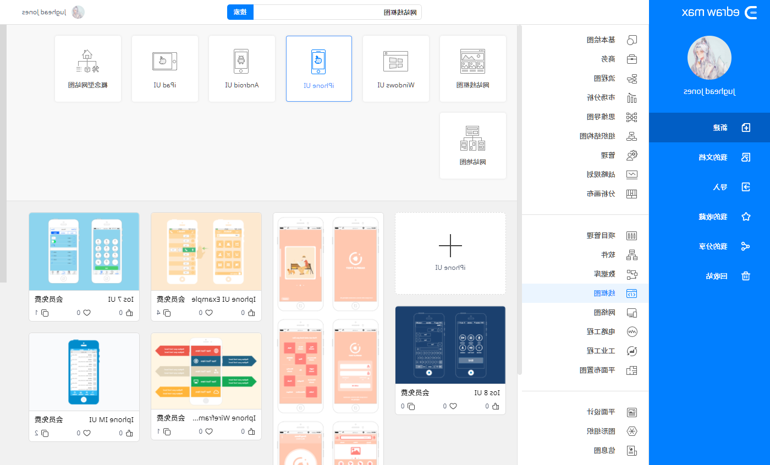
Task: Open the tall pink iPhone screens template
Action: (x=328, y=339)
